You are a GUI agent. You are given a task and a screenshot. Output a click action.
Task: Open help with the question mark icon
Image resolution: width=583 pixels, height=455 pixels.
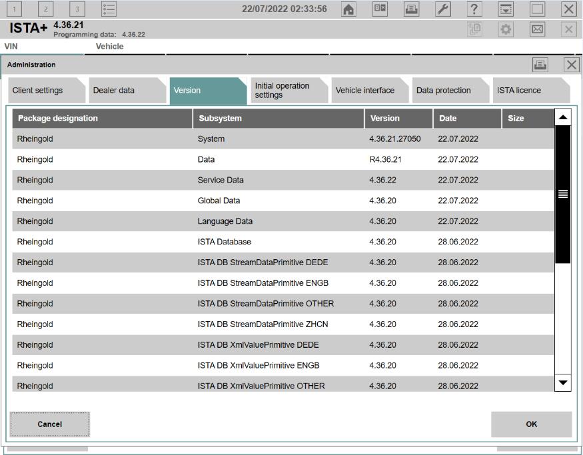point(474,9)
